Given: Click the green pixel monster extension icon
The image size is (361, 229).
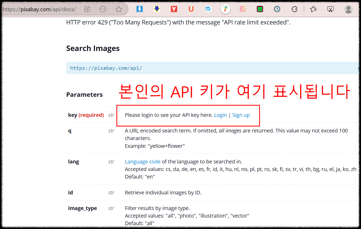Looking at the screenshot, I should click(260, 9).
